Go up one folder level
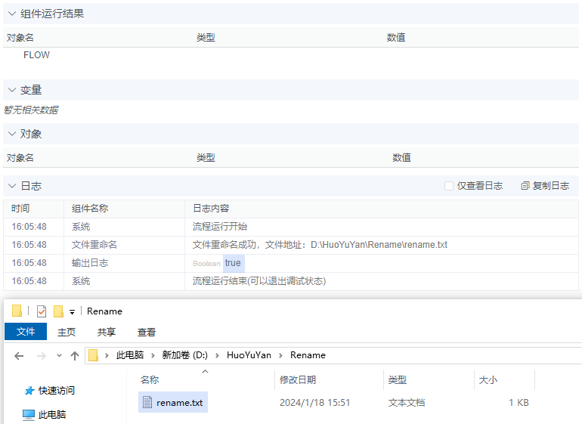This screenshot has width=582, height=424. pyautogui.click(x=75, y=356)
